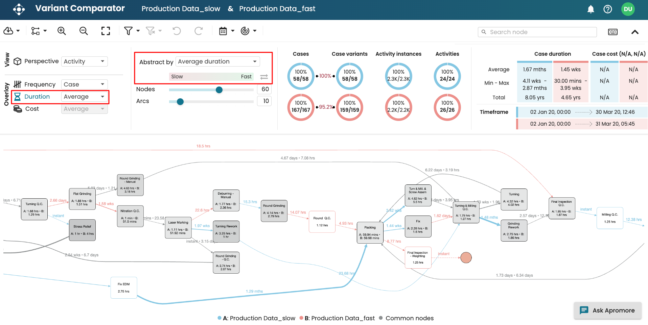Click the fit to screen icon
Screen dimensions: 648x325
tap(106, 31)
